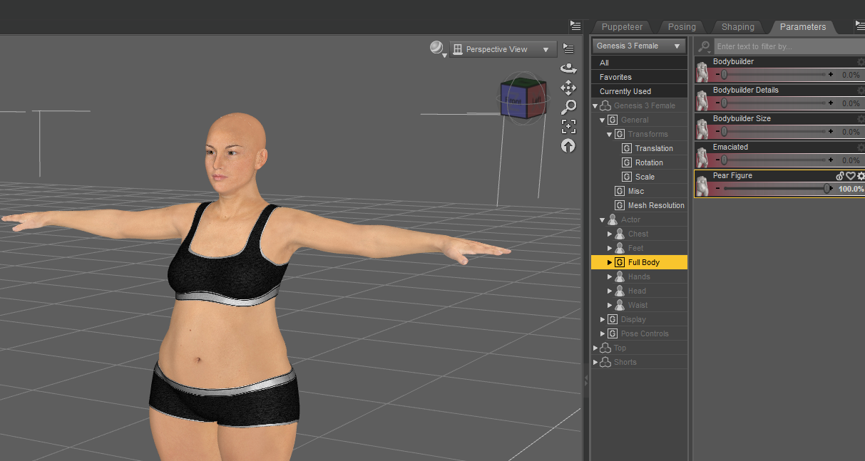The image size is (865, 461).
Task: Show the Currently Used parameter filter
Action: pos(639,91)
